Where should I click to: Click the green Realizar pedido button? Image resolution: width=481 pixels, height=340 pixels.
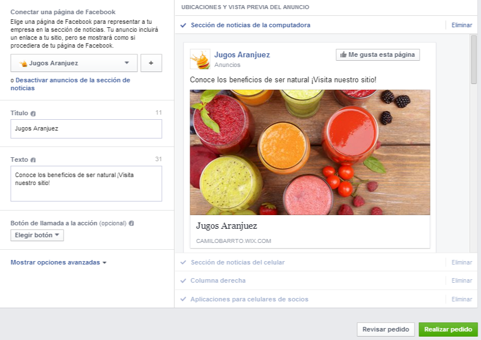(448, 329)
